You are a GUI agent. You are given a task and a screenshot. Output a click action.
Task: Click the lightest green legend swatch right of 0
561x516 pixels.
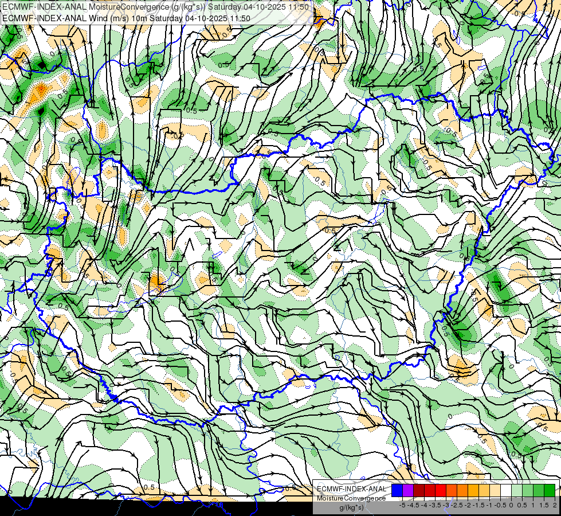point(517,491)
